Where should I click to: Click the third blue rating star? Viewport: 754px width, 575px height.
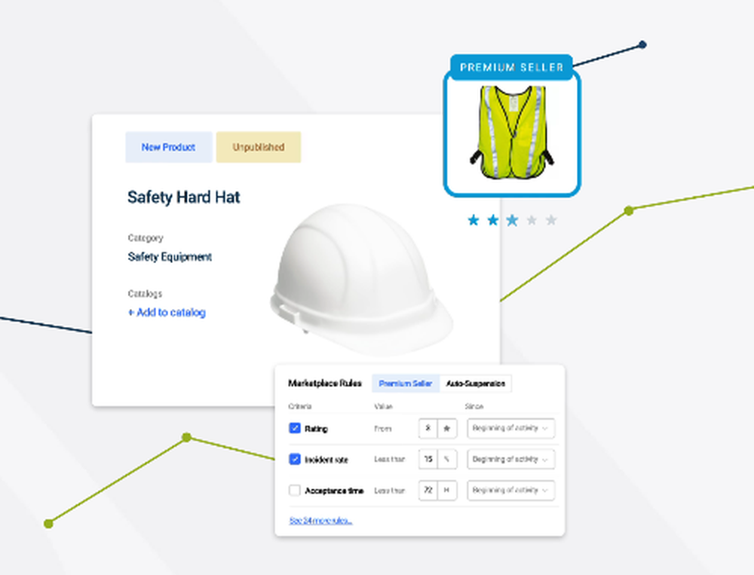coord(512,219)
